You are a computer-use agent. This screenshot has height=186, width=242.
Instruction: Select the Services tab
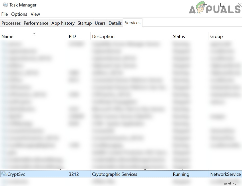[132, 23]
